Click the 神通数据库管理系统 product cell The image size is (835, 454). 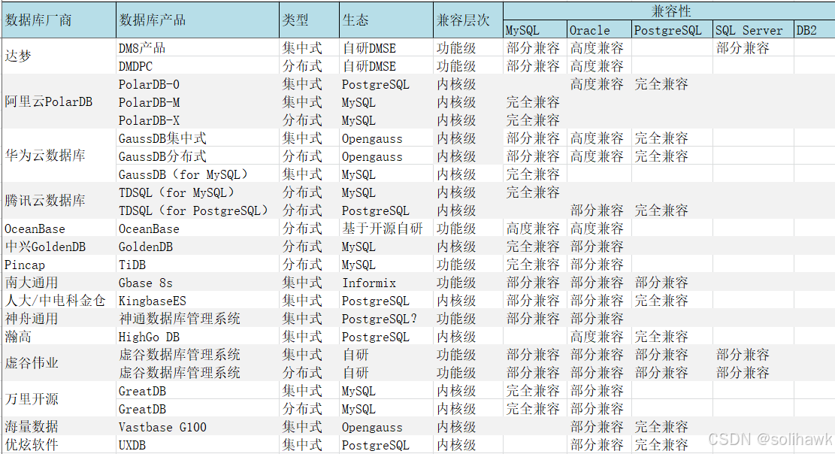coord(197,319)
